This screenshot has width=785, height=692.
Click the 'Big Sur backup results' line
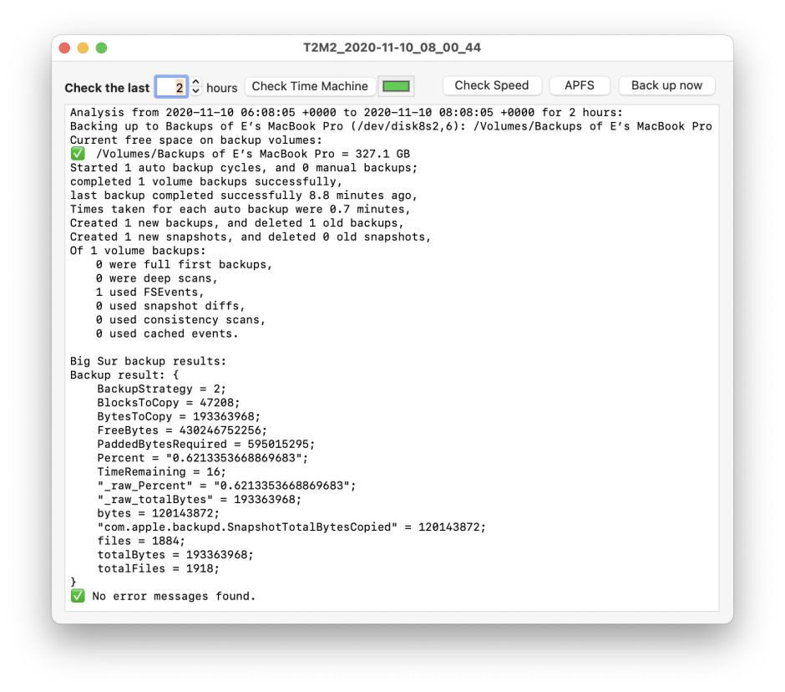[x=148, y=361]
